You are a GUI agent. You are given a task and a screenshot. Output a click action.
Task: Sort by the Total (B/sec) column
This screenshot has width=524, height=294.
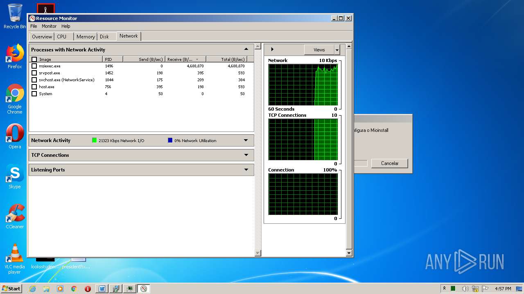pyautogui.click(x=226, y=59)
